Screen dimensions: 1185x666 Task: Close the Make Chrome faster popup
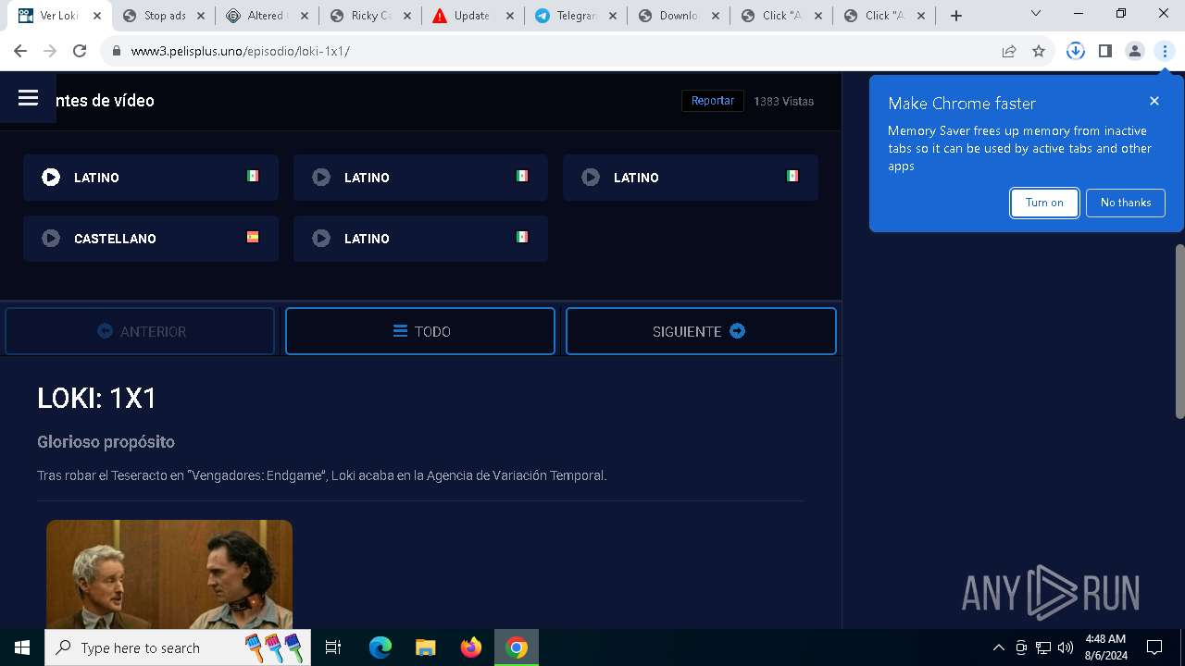point(1154,101)
